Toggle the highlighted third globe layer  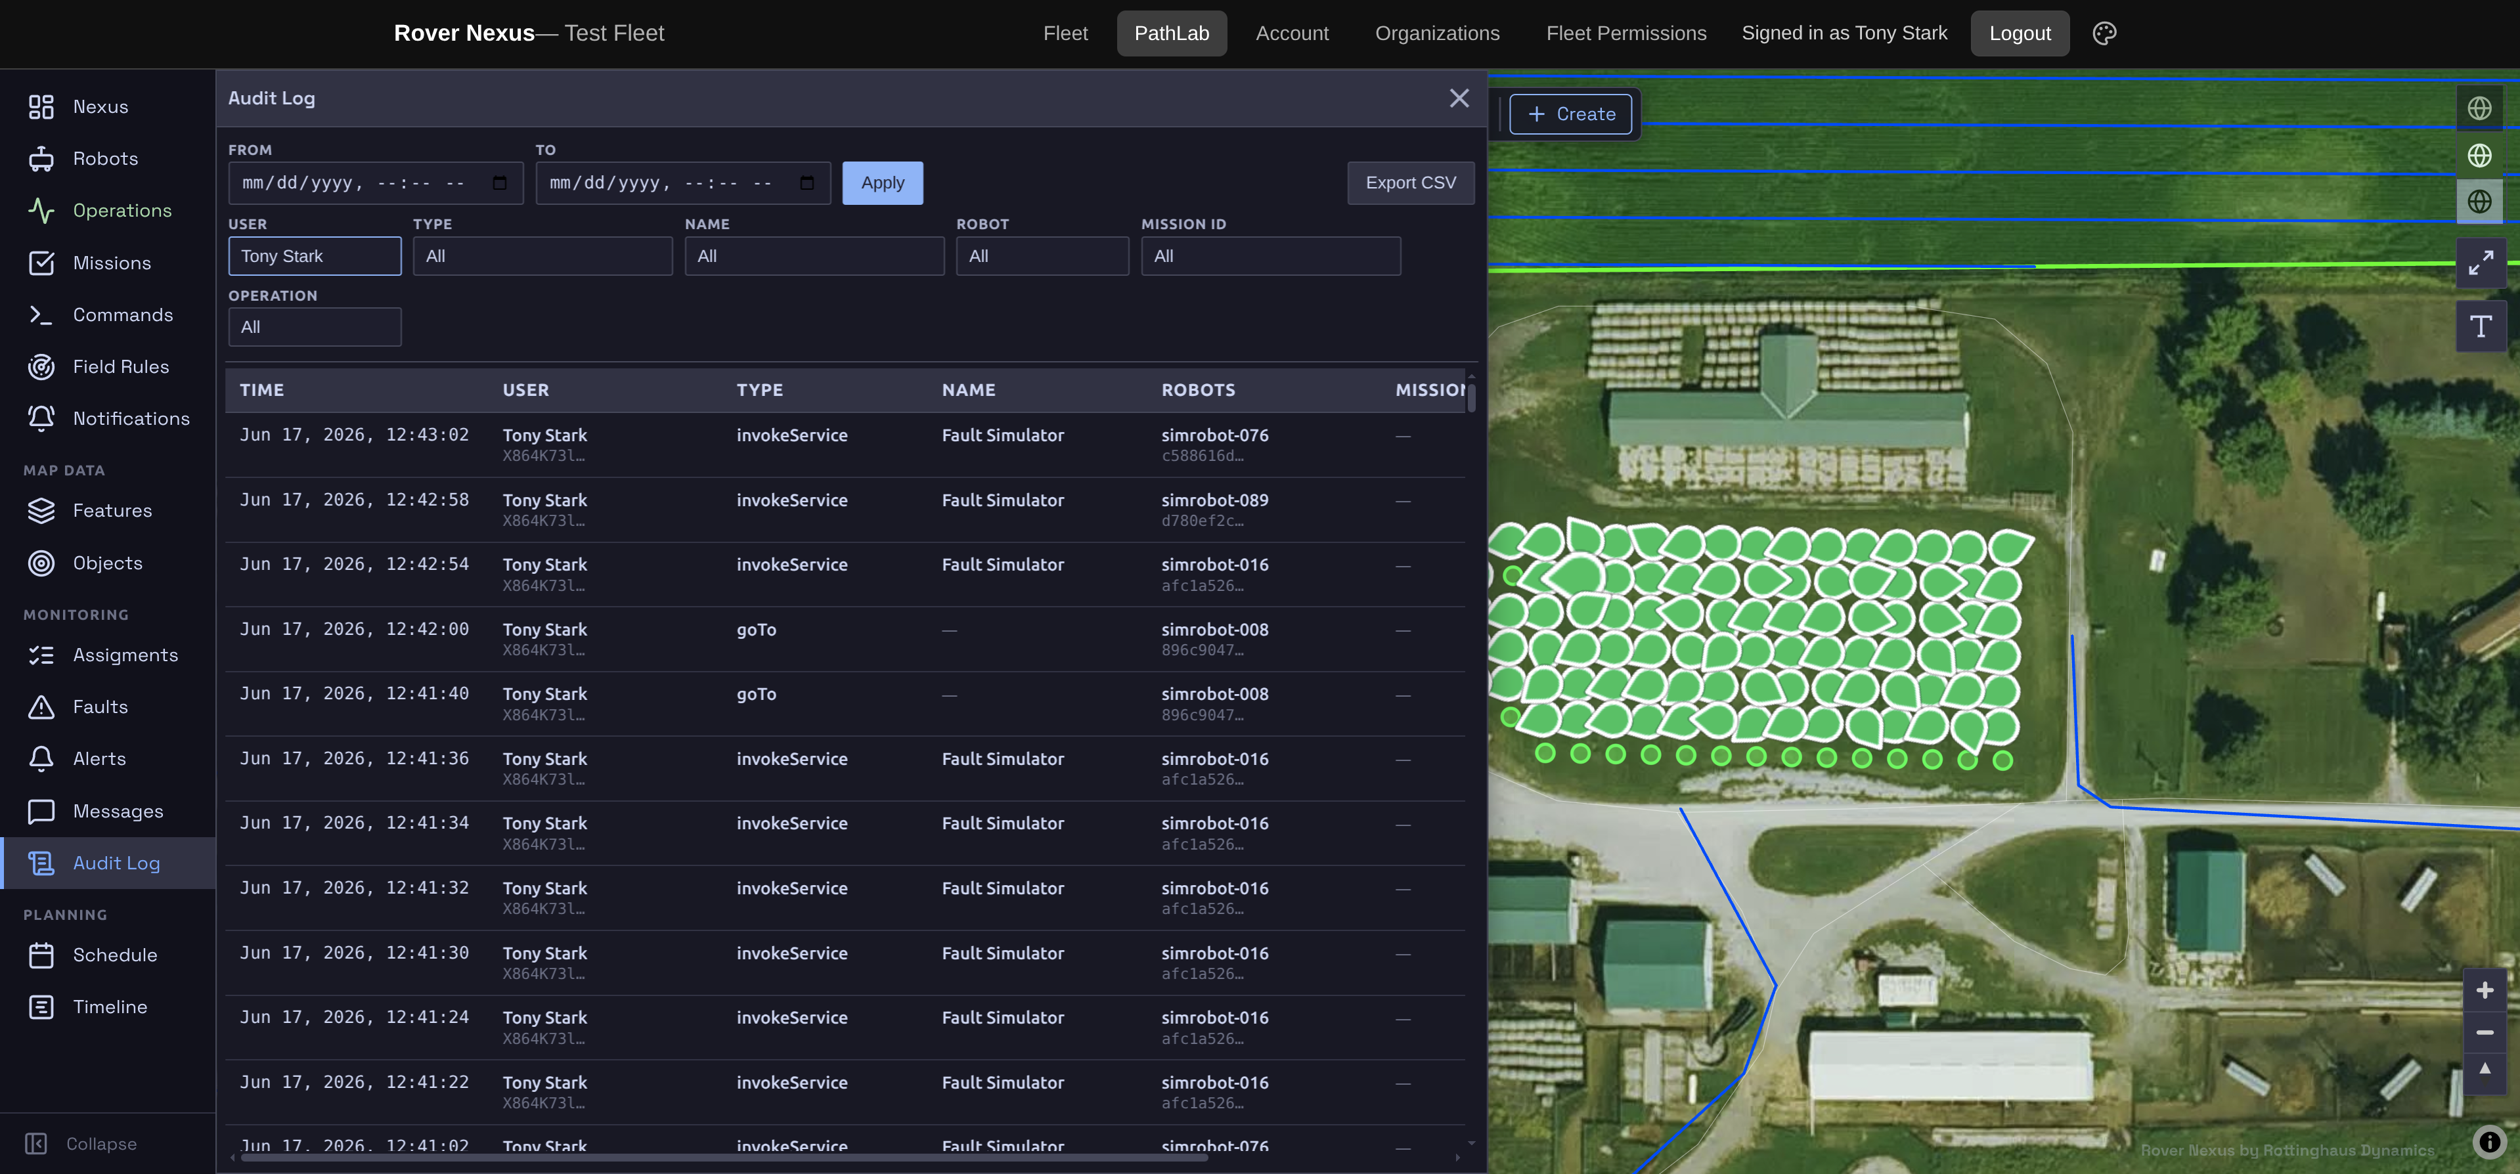pyautogui.click(x=2479, y=202)
